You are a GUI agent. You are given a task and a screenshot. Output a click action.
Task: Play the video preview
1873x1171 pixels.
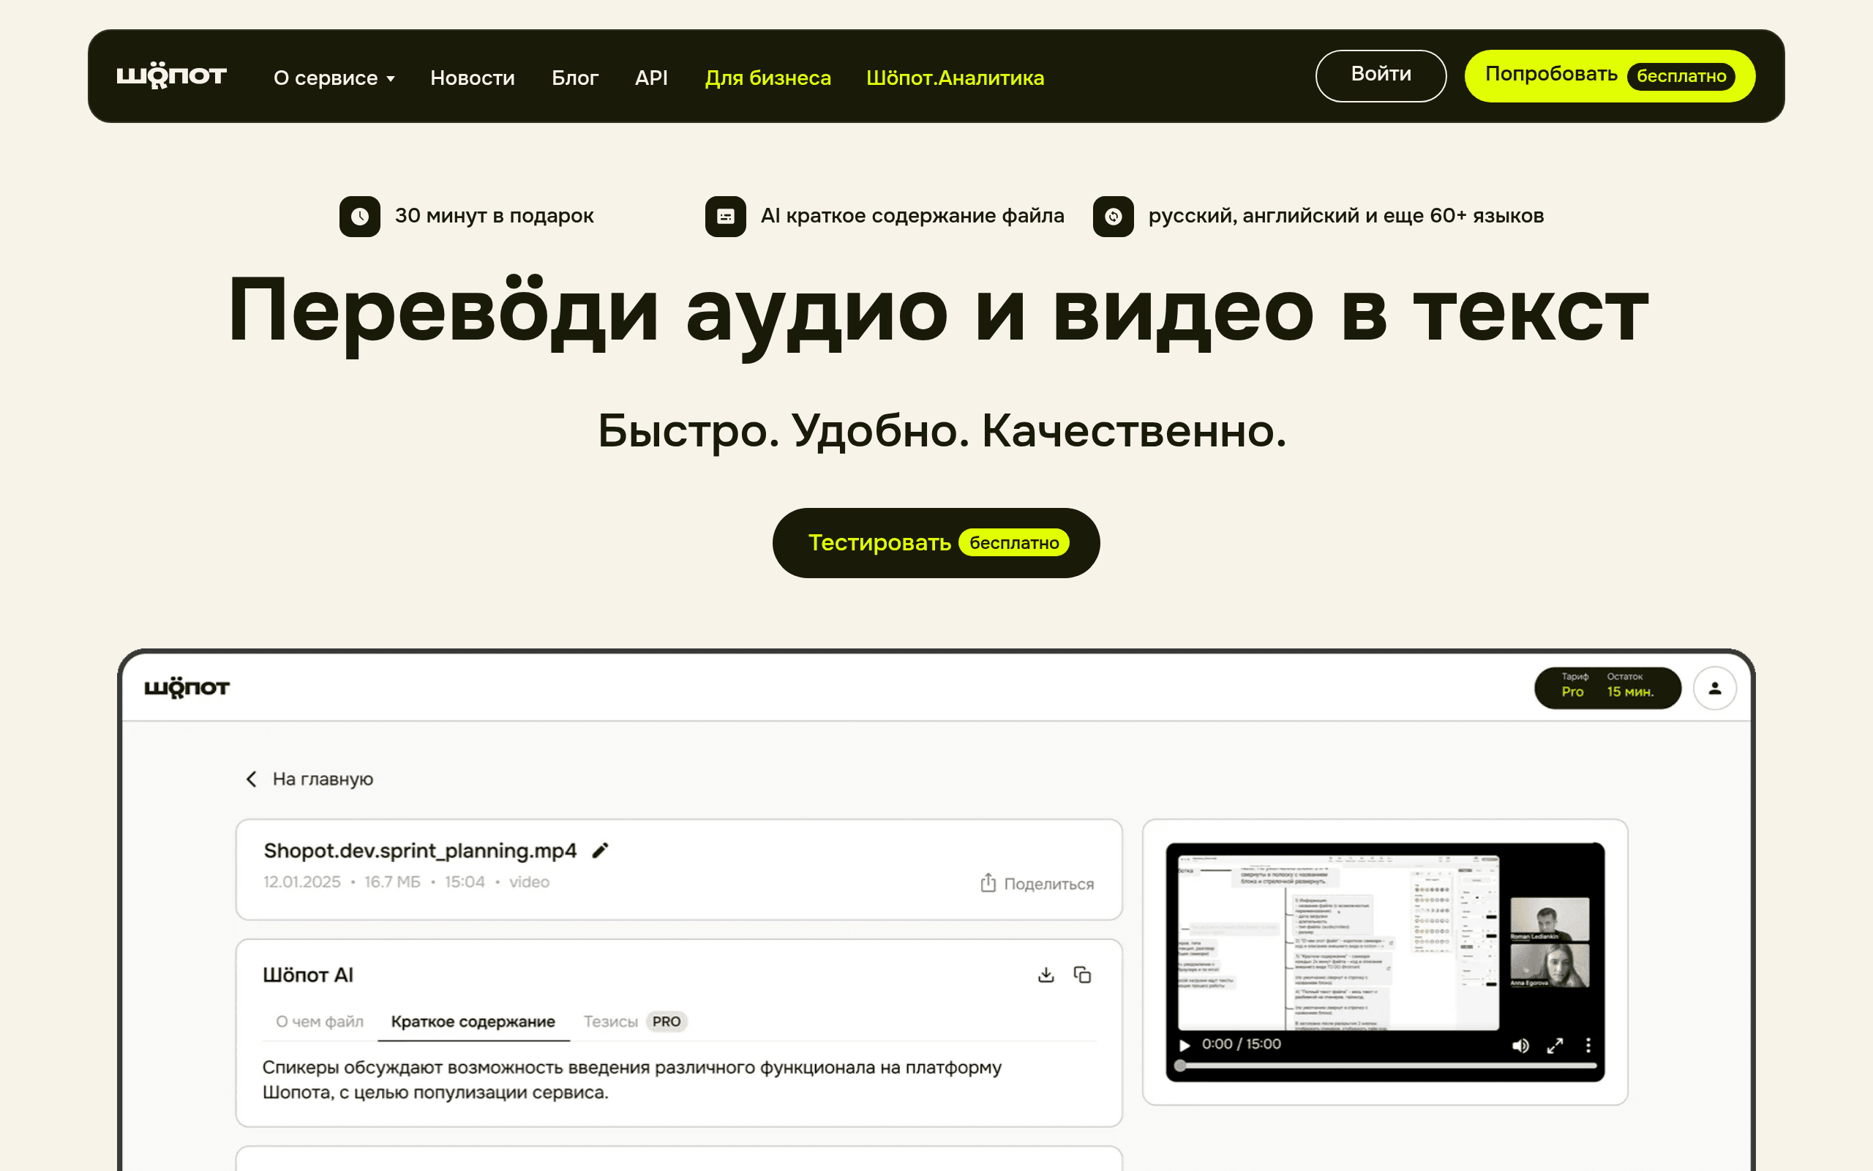[x=1185, y=1045]
